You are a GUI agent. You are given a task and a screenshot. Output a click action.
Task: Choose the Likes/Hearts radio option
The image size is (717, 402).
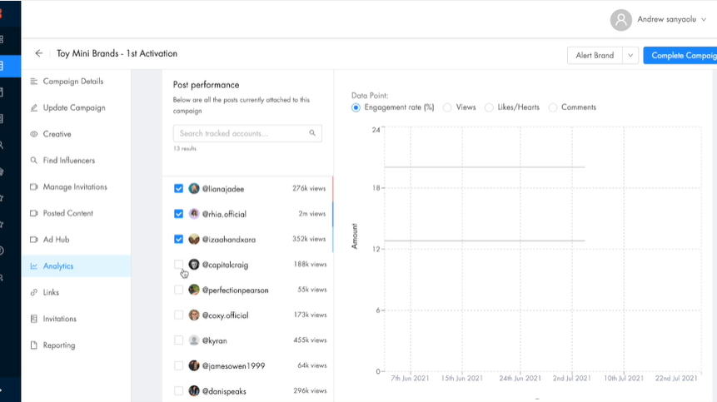tap(489, 107)
